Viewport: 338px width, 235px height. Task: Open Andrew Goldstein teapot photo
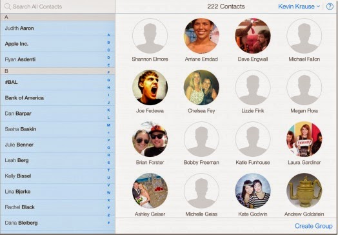coord(304,190)
